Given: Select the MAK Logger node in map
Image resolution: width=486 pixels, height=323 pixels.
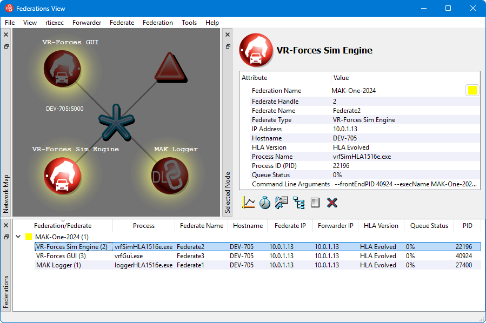Looking at the screenshot, I should (170, 176).
